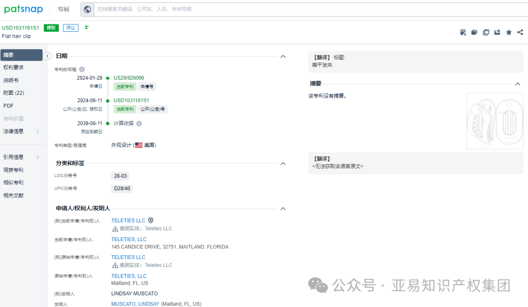Click 当前专利 tag under application date

click(125, 87)
